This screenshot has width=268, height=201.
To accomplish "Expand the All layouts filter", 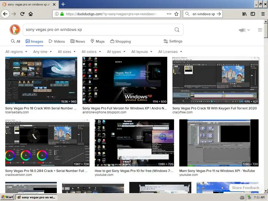I will click(x=142, y=52).
